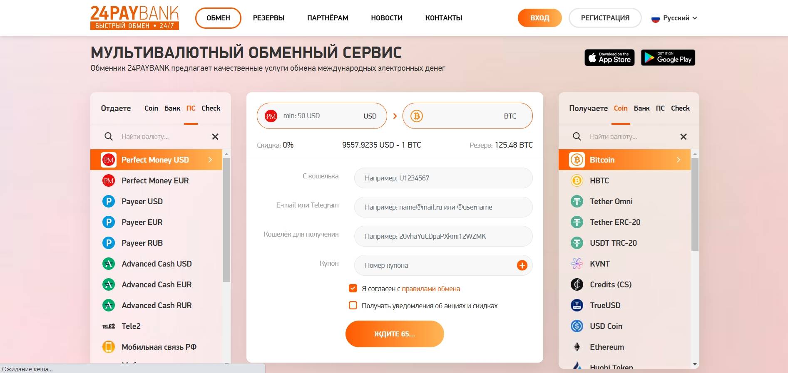The image size is (788, 373).
Task: Open the ПАРТНЁРАМ menu item
Action: click(x=328, y=18)
